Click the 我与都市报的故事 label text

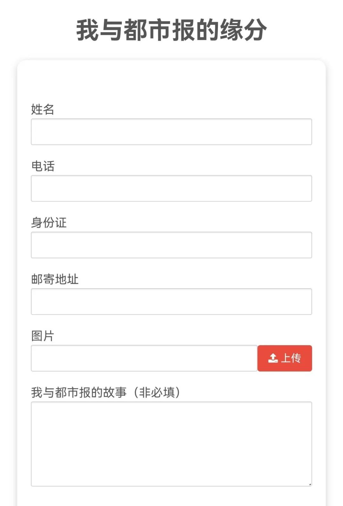click(x=79, y=393)
